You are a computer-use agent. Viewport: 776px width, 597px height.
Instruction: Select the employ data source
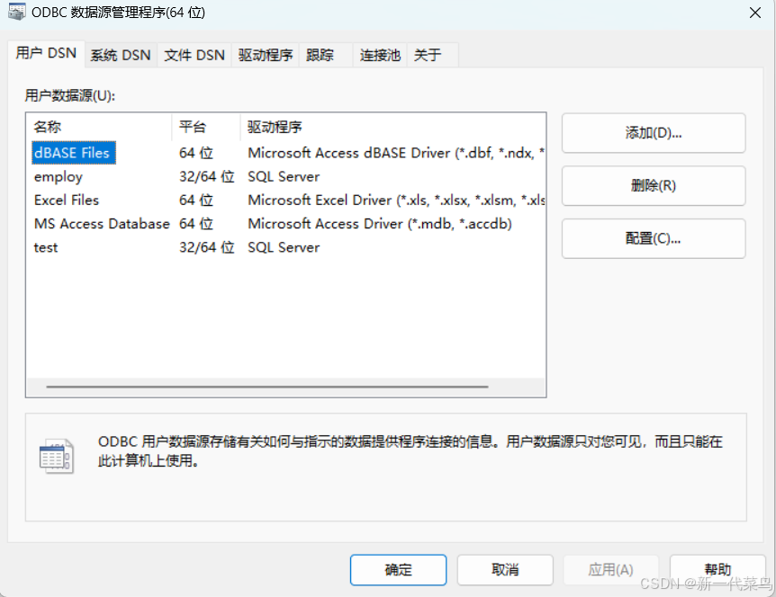[x=58, y=176]
